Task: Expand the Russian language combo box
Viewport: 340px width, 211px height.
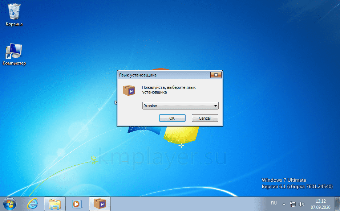Action: click(x=181, y=106)
